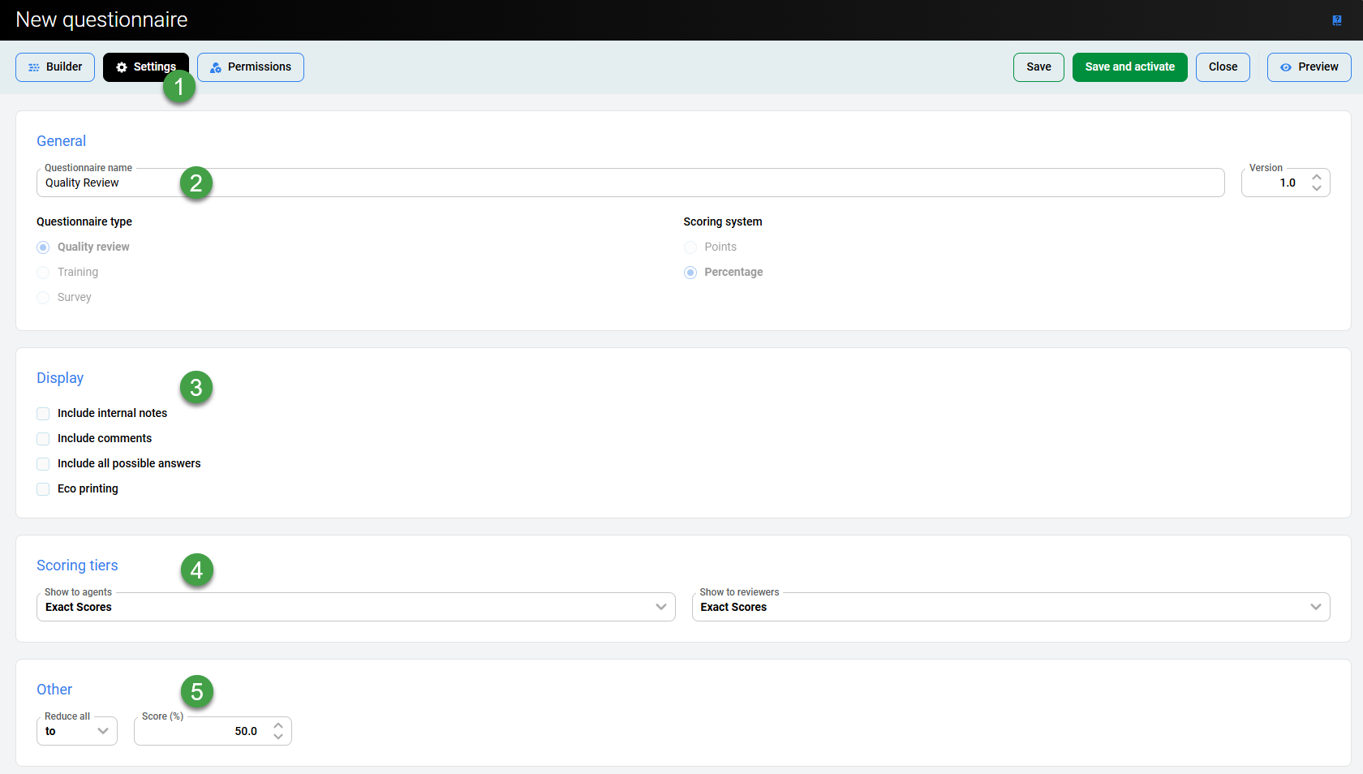The height and width of the screenshot is (774, 1363).
Task: Decrease the Version number with down arrow
Action: pos(1317,188)
